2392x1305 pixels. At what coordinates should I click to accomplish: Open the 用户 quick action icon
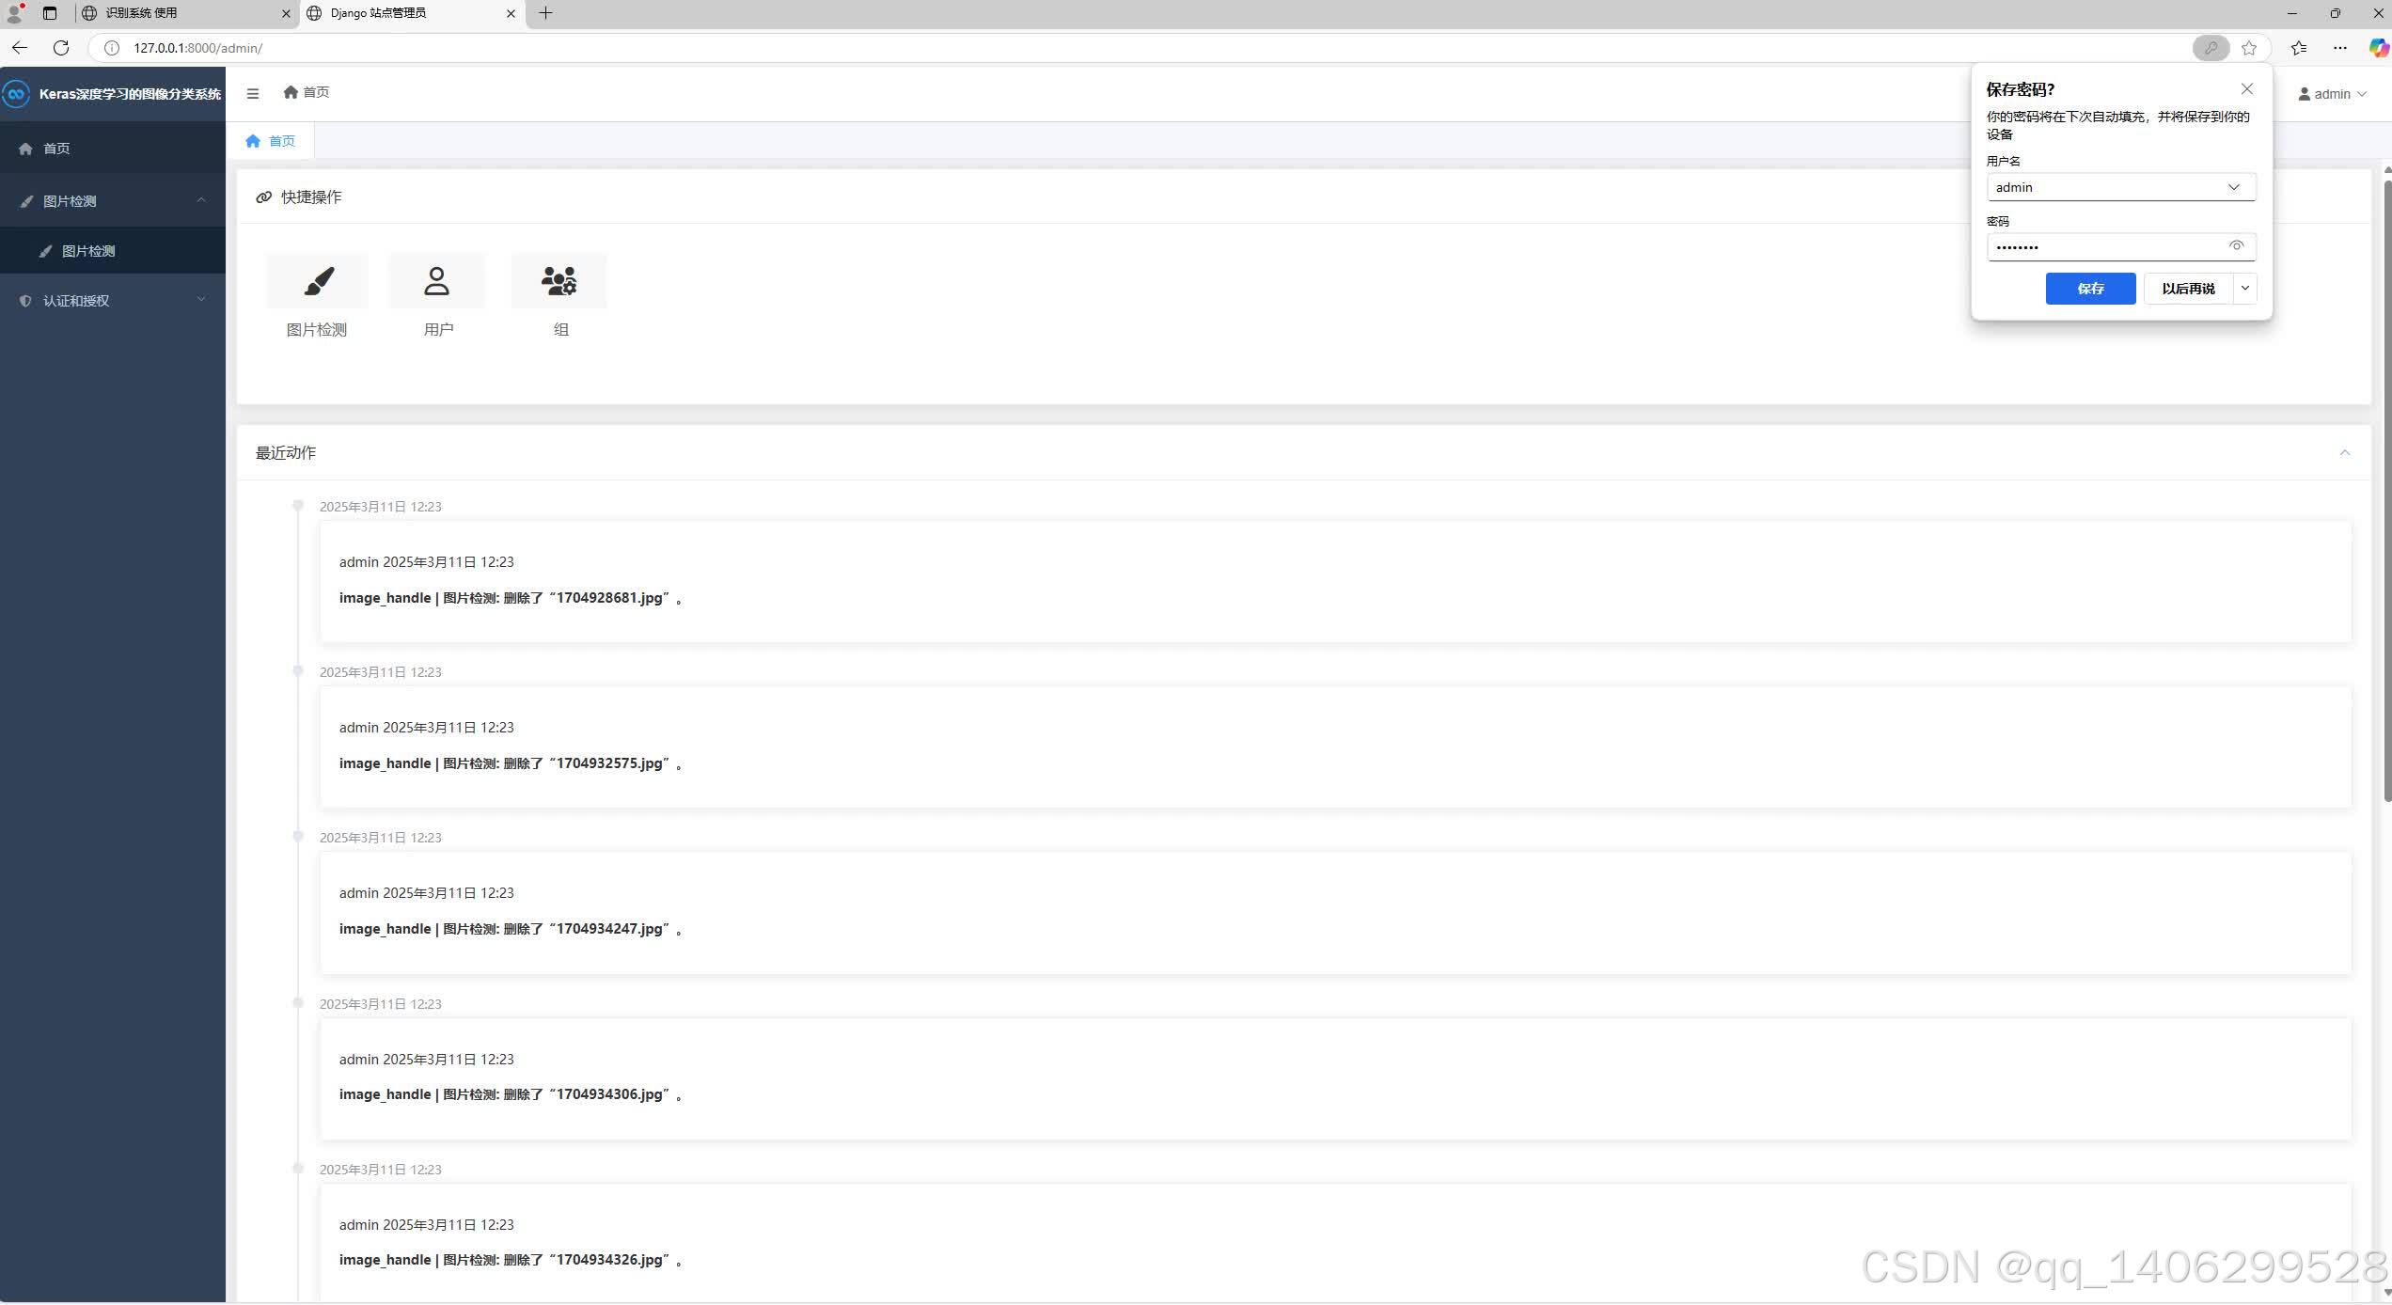coord(437,281)
